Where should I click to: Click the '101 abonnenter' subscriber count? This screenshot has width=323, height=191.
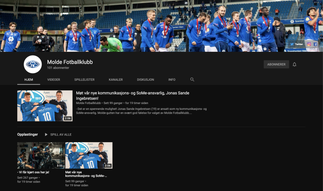pos(58,68)
